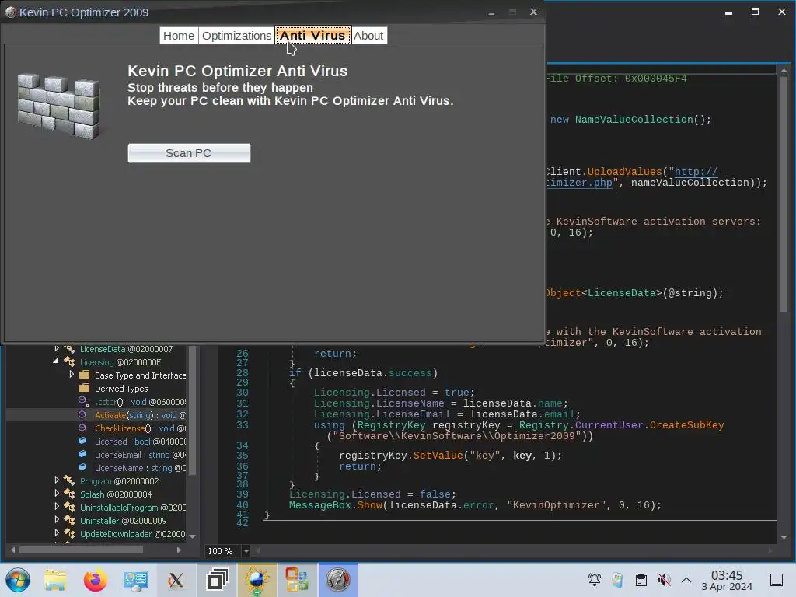This screenshot has width=796, height=597.
Task: Click code editor scroll-up arrow
Action: (x=784, y=70)
